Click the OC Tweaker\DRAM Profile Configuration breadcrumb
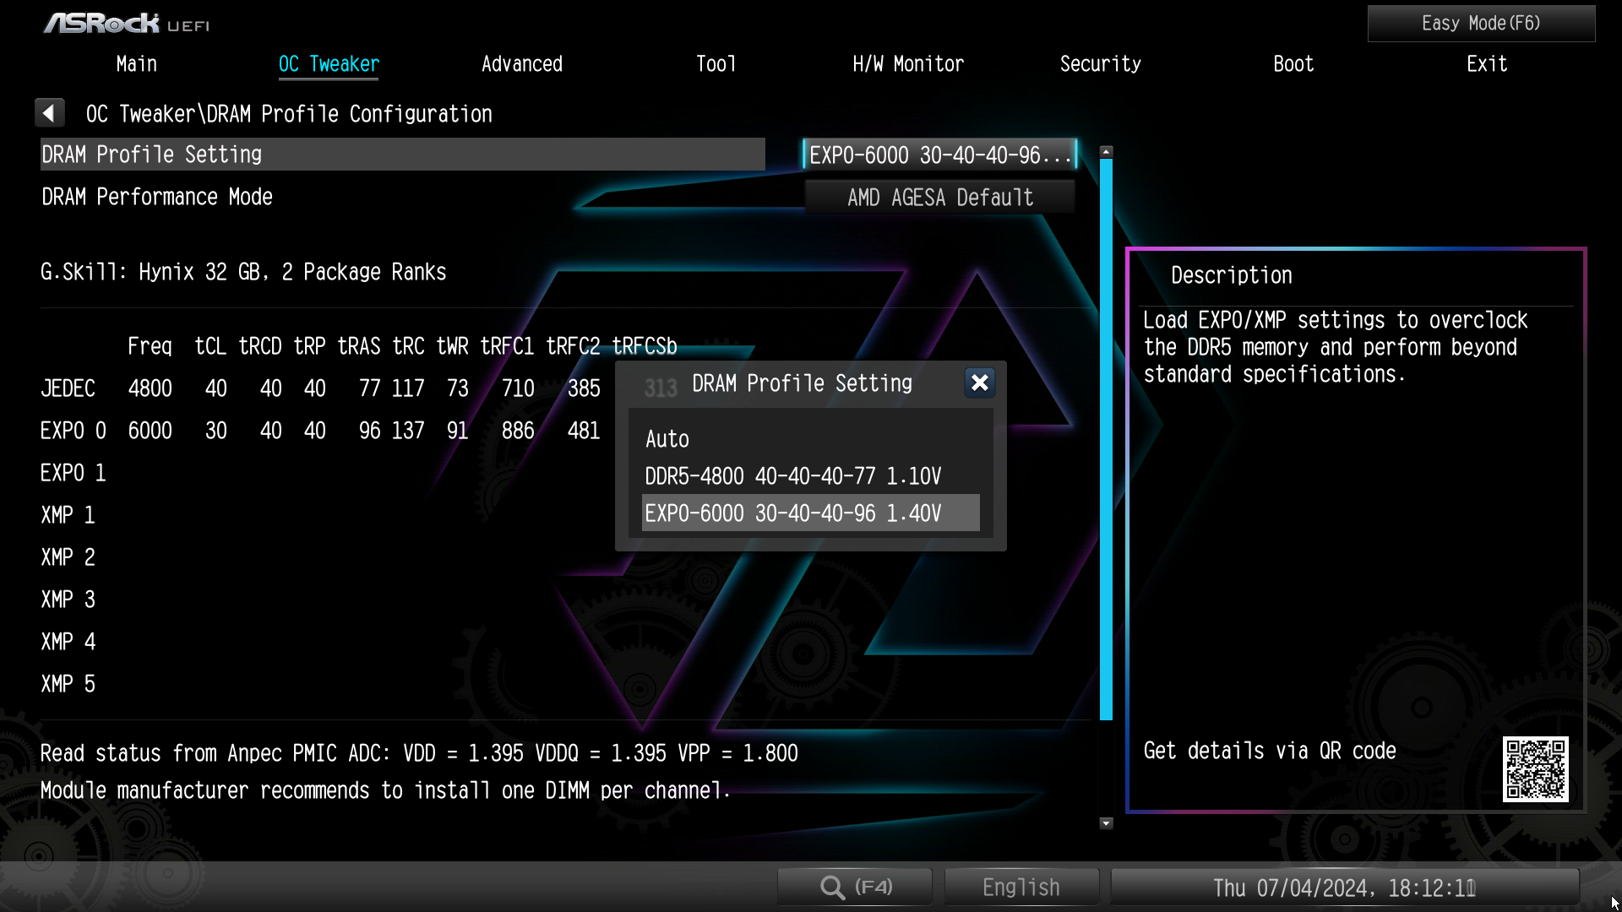1622x912 pixels. [x=289, y=114]
